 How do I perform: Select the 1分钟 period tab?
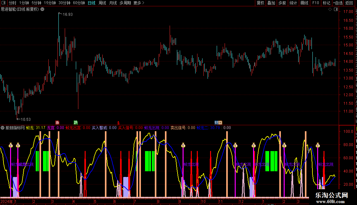(x=24, y=3)
